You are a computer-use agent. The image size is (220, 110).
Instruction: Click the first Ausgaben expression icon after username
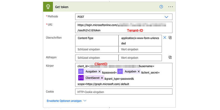point(81,71)
